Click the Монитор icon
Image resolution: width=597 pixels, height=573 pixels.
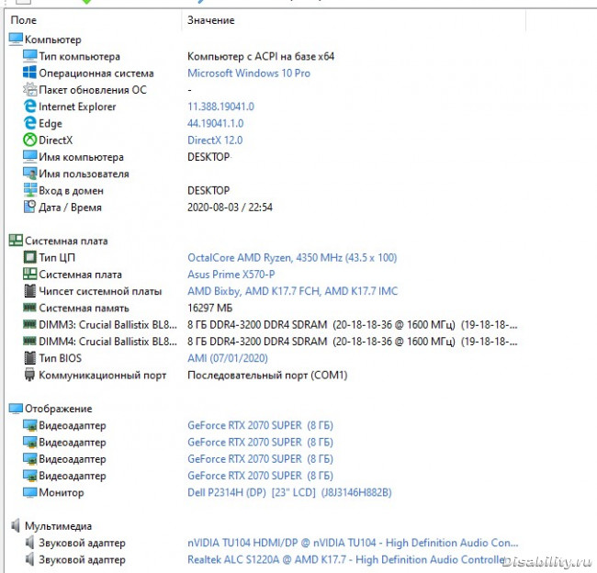tap(29, 492)
